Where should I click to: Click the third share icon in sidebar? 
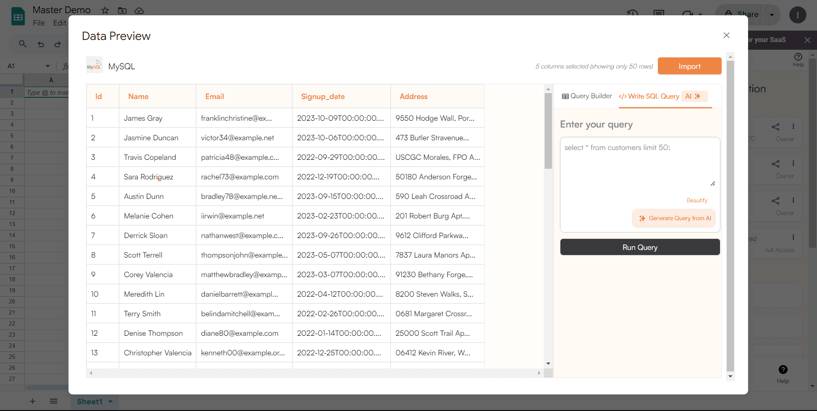tap(776, 201)
